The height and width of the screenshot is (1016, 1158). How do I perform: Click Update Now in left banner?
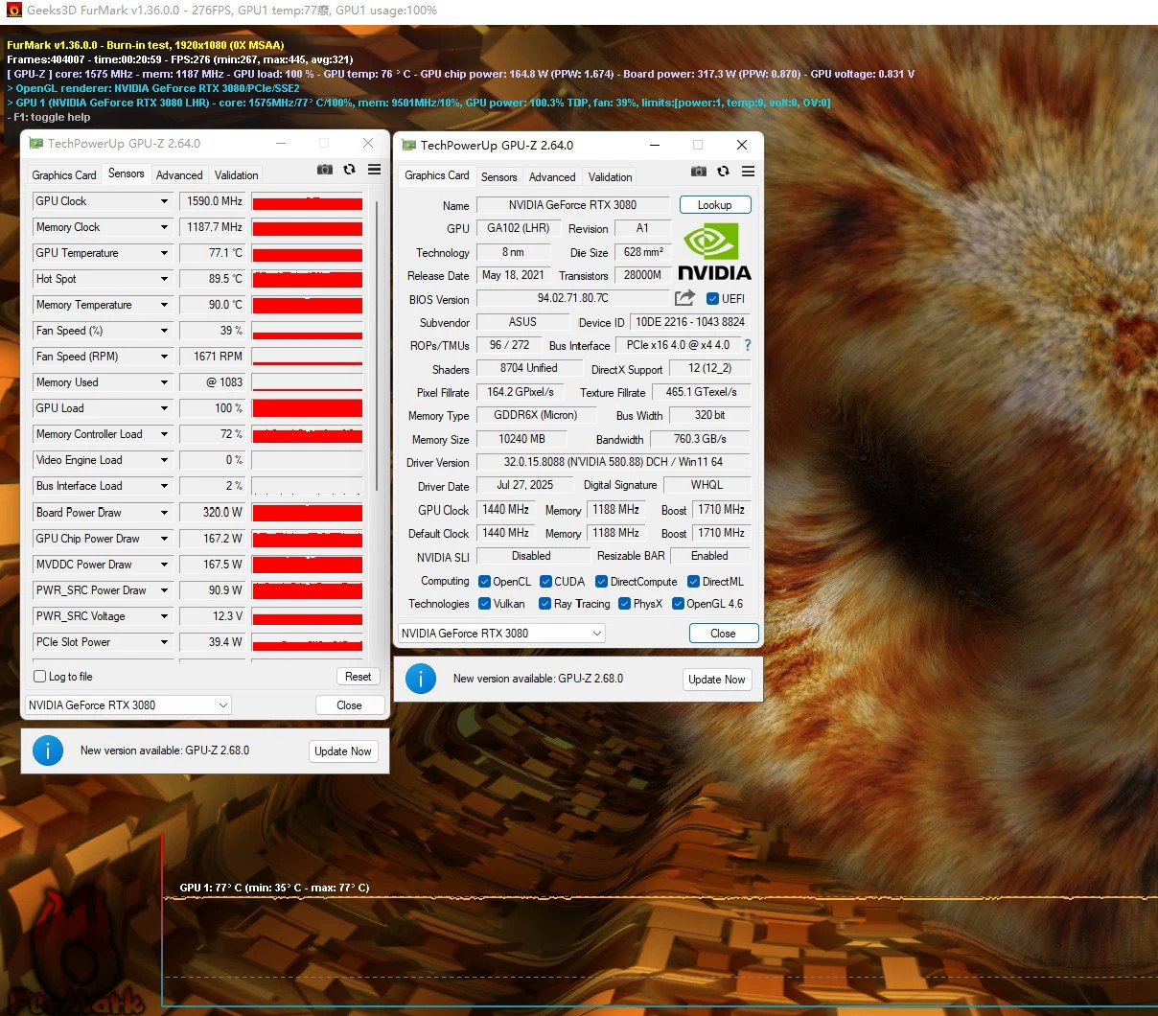pos(343,751)
